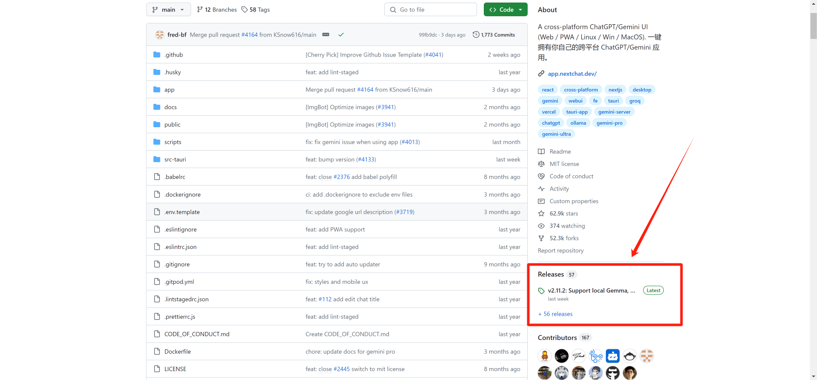View the commit status check mark
The height and width of the screenshot is (380, 817).
[x=341, y=34]
